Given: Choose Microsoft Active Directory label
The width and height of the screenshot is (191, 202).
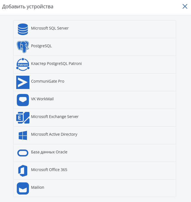Looking at the screenshot, I should pyautogui.click(x=54, y=134).
